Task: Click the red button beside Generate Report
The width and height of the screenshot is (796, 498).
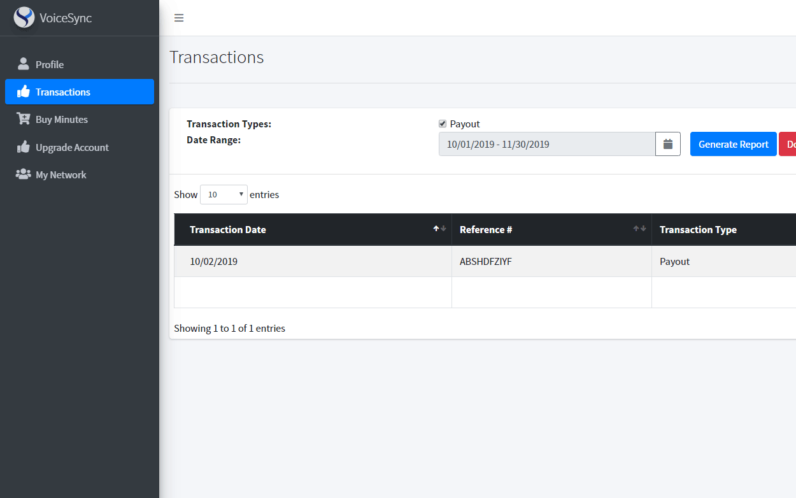Action: click(788, 144)
